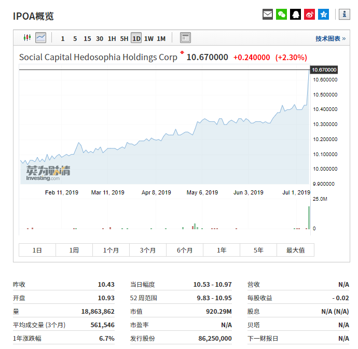The height and width of the screenshot is (349, 358).
Task: Set chart interval to 1 minute
Action: [63, 38]
